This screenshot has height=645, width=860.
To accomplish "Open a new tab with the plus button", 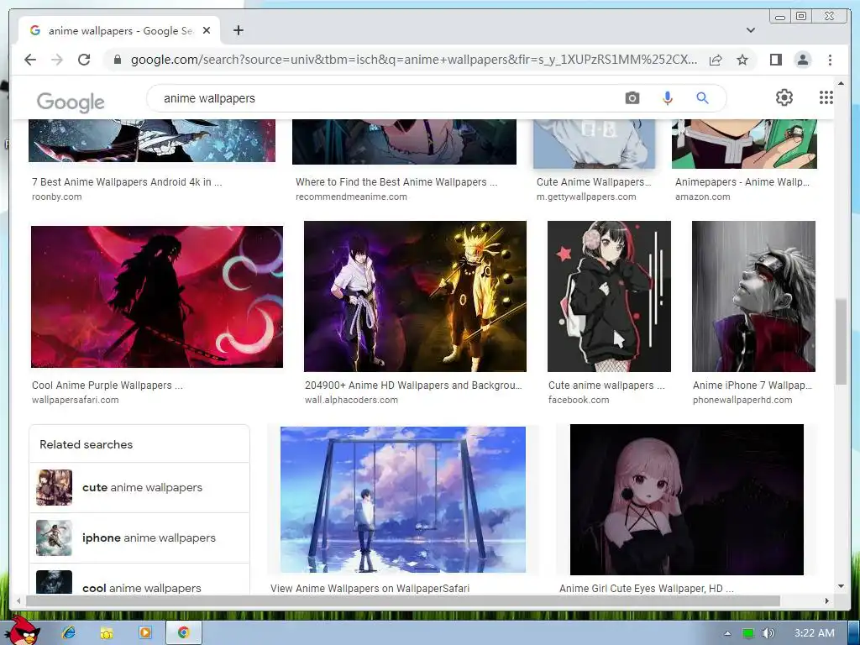I will [238, 30].
